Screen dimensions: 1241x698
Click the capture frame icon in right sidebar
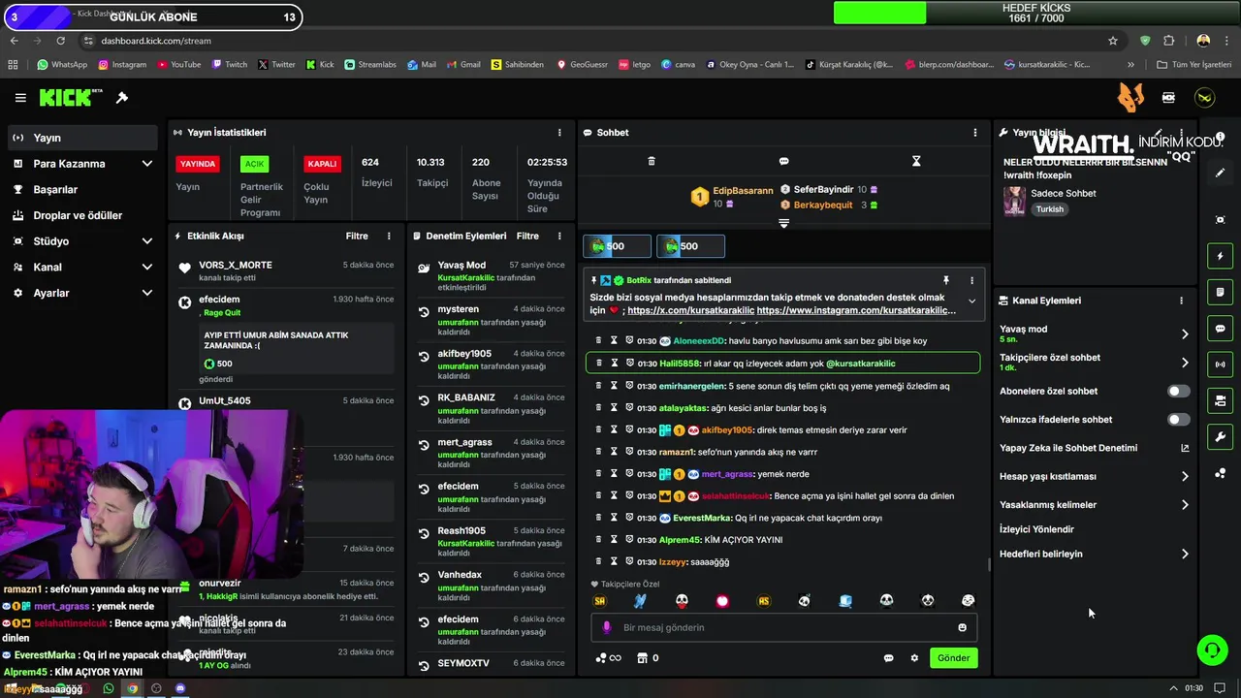click(1221, 220)
